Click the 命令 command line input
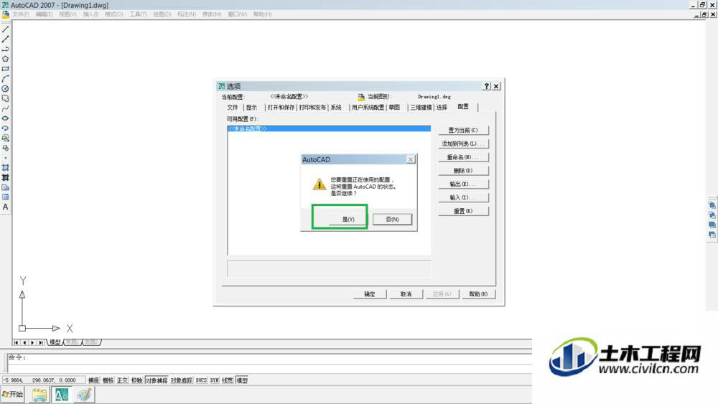 (270, 357)
